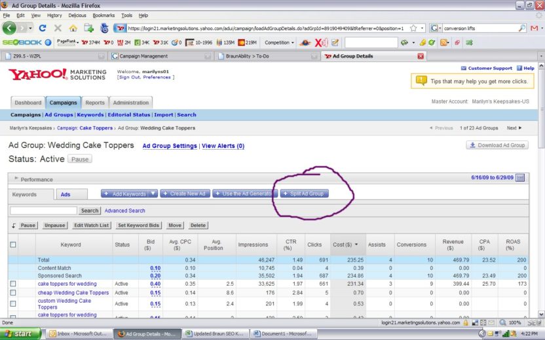
Task: Switch to the Reports tab
Action: [x=95, y=103]
